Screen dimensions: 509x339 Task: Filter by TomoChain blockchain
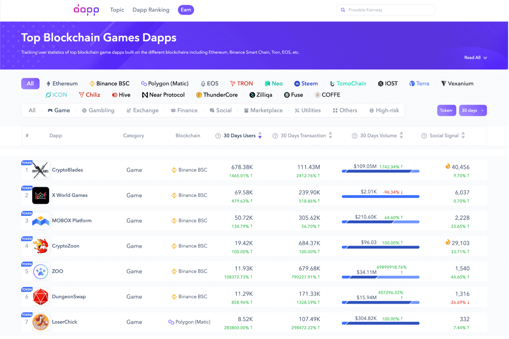(x=348, y=84)
